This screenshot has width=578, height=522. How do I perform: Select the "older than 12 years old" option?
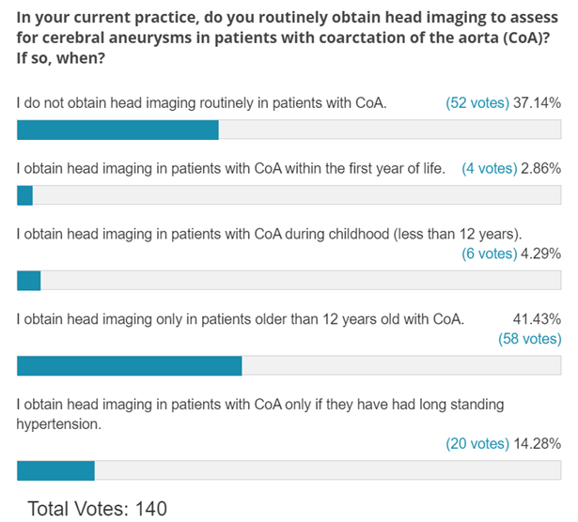(x=241, y=319)
